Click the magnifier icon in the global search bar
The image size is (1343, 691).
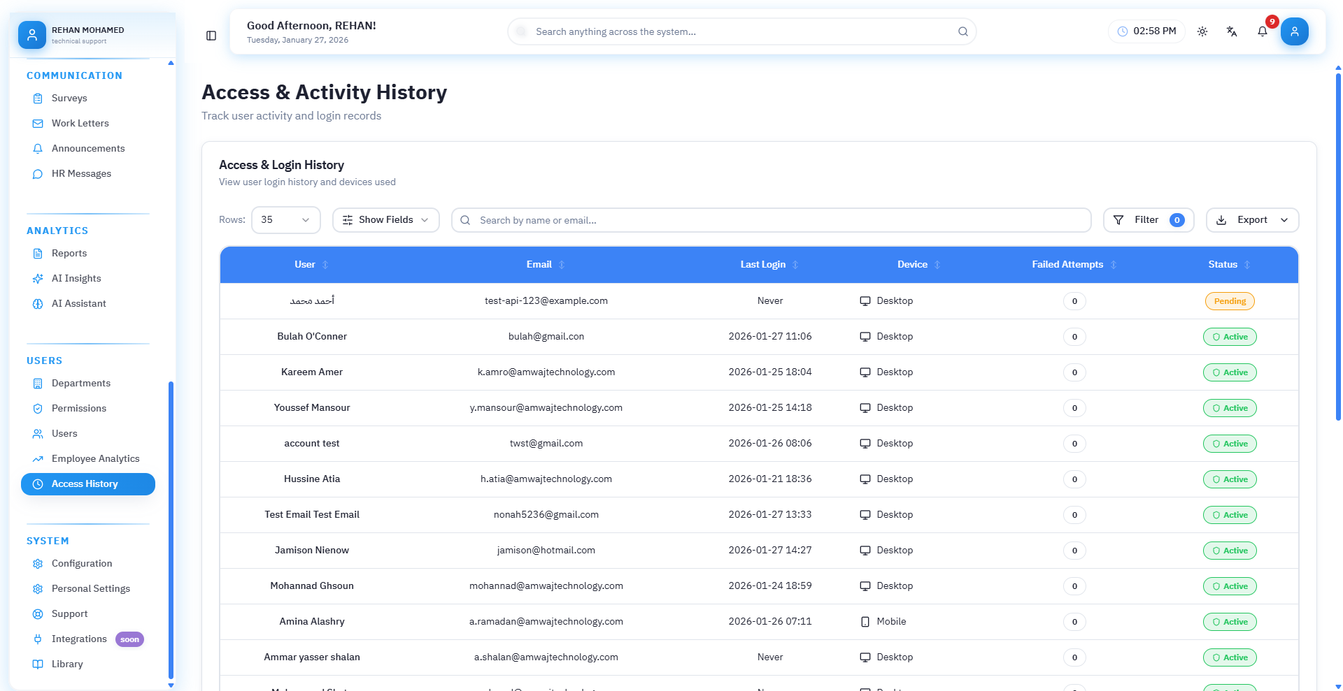[962, 31]
